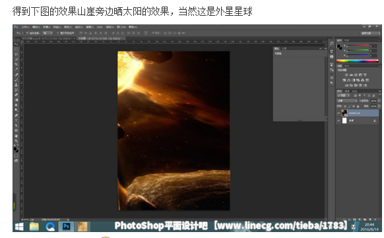The width and height of the screenshot is (384, 238).
Task: Select the Brush tool
Action: pyautogui.click(x=16, y=80)
